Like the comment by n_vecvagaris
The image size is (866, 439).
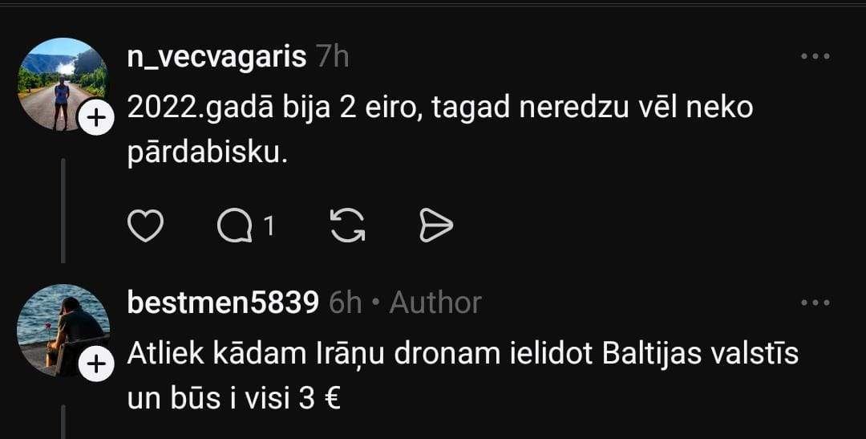coord(145,226)
